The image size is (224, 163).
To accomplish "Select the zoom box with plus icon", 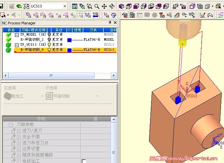I will coord(89,6).
